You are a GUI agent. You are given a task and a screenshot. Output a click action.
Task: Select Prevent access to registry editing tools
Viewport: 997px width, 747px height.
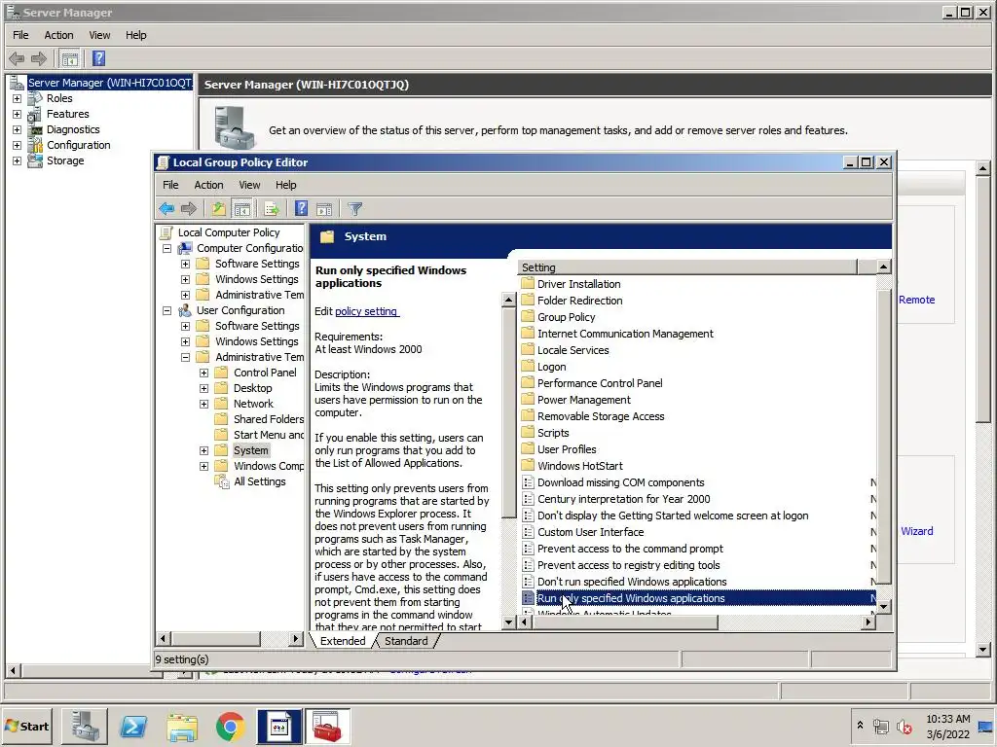coord(628,565)
